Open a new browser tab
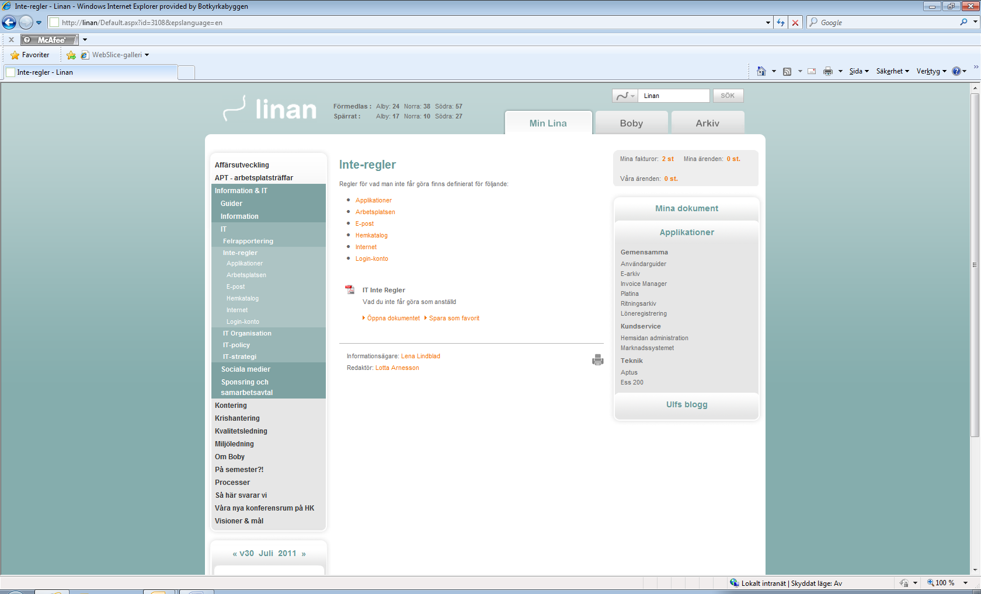The height and width of the screenshot is (594, 981). click(186, 72)
